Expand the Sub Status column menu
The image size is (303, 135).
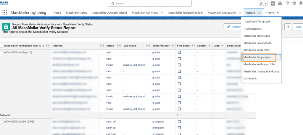(148, 46)
